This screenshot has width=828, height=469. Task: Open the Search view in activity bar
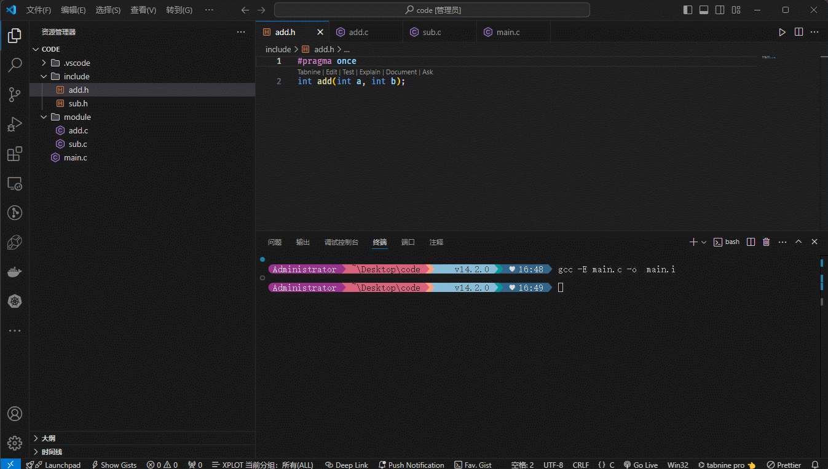click(15, 65)
